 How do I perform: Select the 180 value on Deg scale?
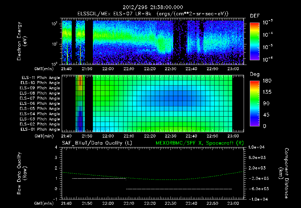pos(267,80)
